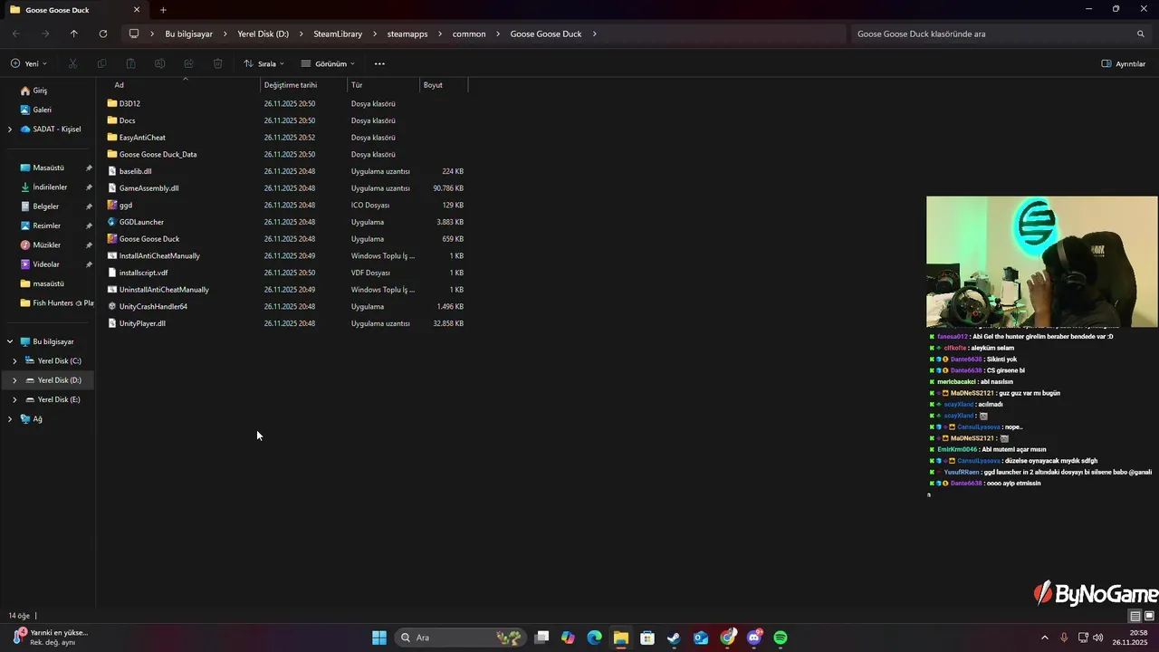Open Belgeler quick access folder

tap(45, 206)
